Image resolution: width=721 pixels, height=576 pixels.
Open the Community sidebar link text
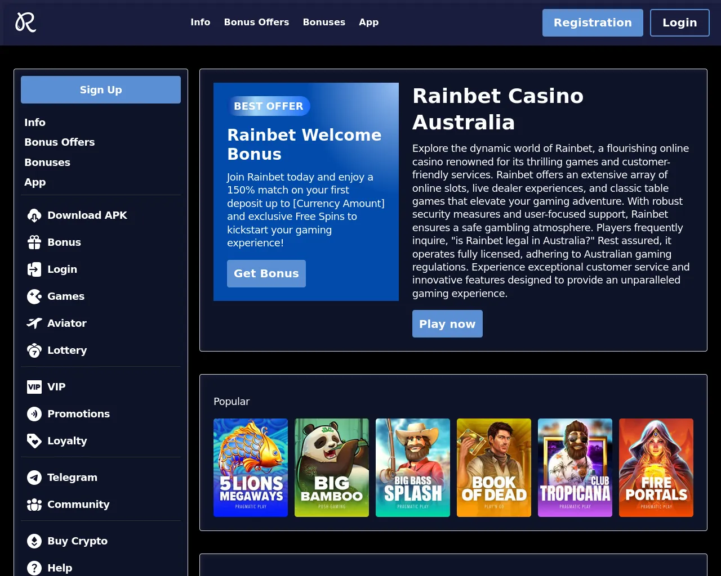(x=78, y=505)
